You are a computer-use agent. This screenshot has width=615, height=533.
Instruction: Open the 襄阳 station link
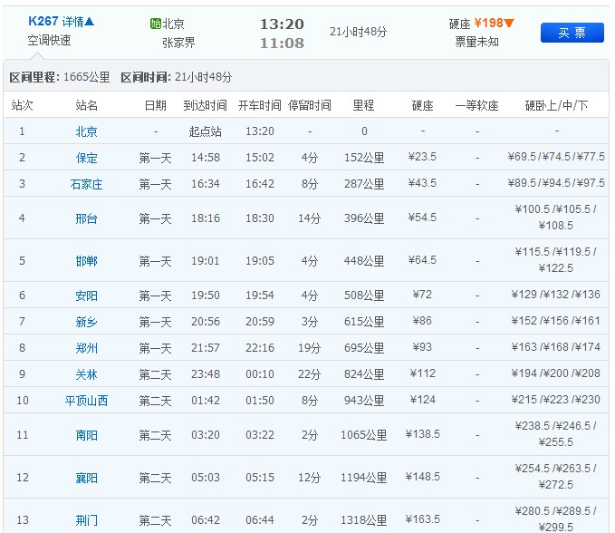[x=87, y=478]
